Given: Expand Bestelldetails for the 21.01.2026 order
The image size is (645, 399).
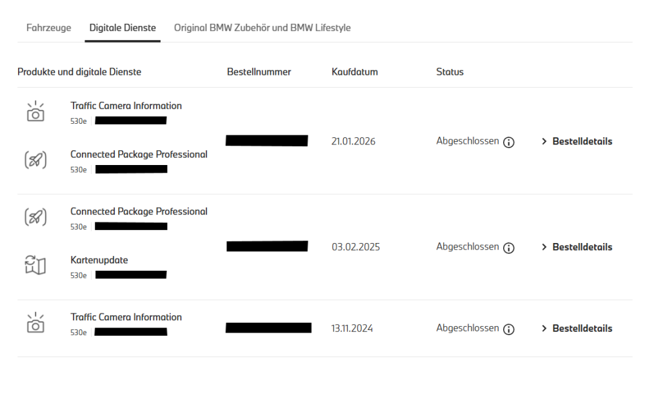Looking at the screenshot, I should coord(577,142).
